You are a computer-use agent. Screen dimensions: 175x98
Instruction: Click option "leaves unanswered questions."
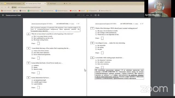pos(42,54)
